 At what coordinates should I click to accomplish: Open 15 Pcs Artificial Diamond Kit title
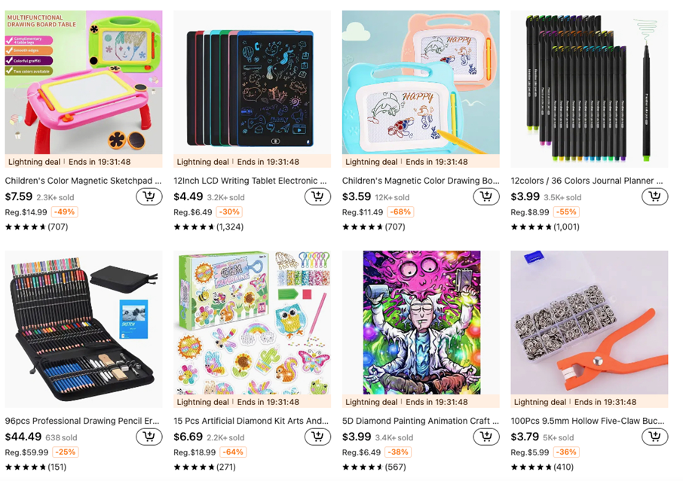[251, 421]
